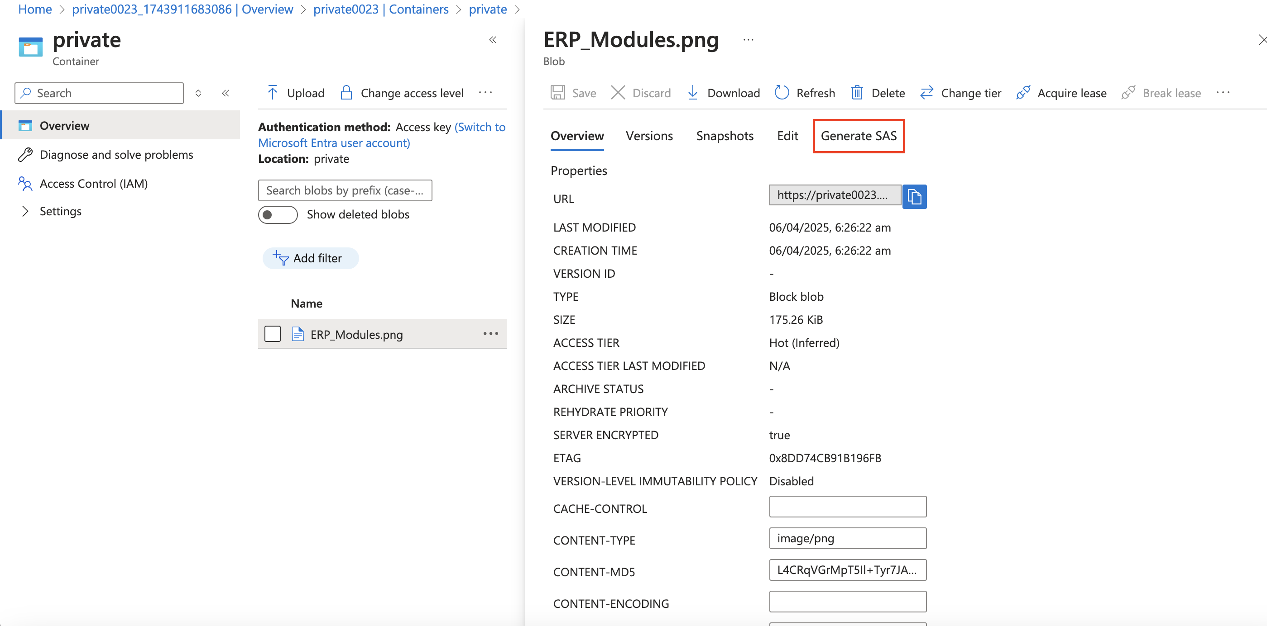Click the Change access level lock icon
Screen dimensions: 1267x626
[x=346, y=92]
